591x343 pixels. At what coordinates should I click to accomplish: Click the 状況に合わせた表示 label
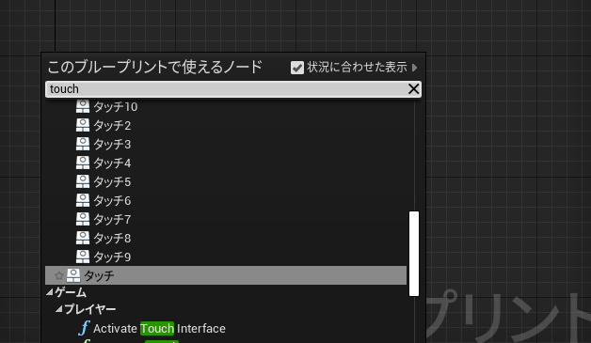coord(357,67)
